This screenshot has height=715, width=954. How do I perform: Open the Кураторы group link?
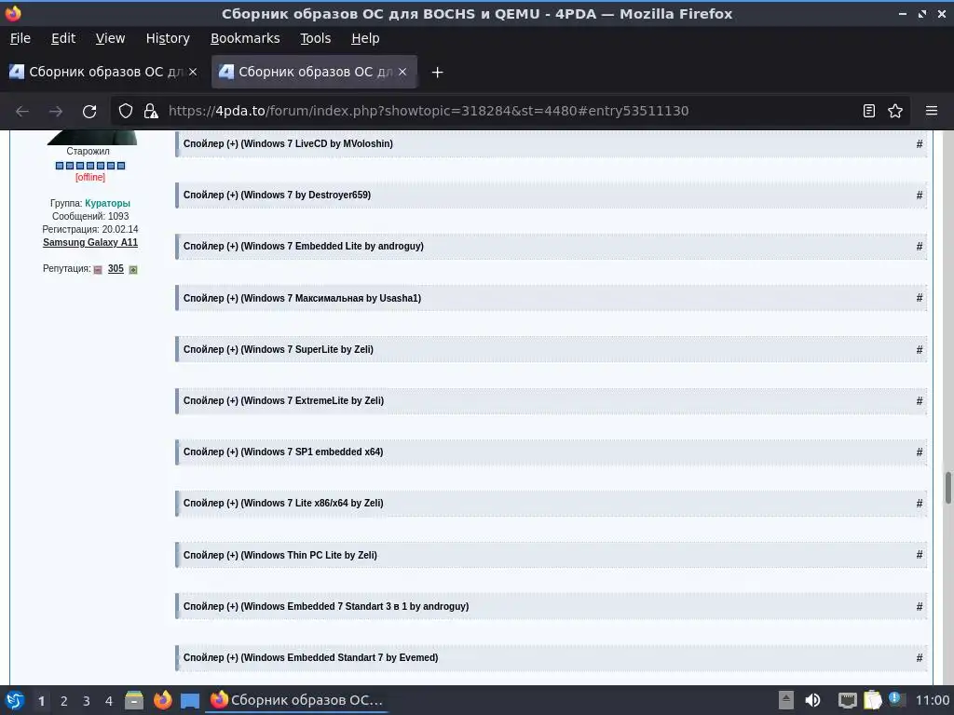tap(108, 203)
